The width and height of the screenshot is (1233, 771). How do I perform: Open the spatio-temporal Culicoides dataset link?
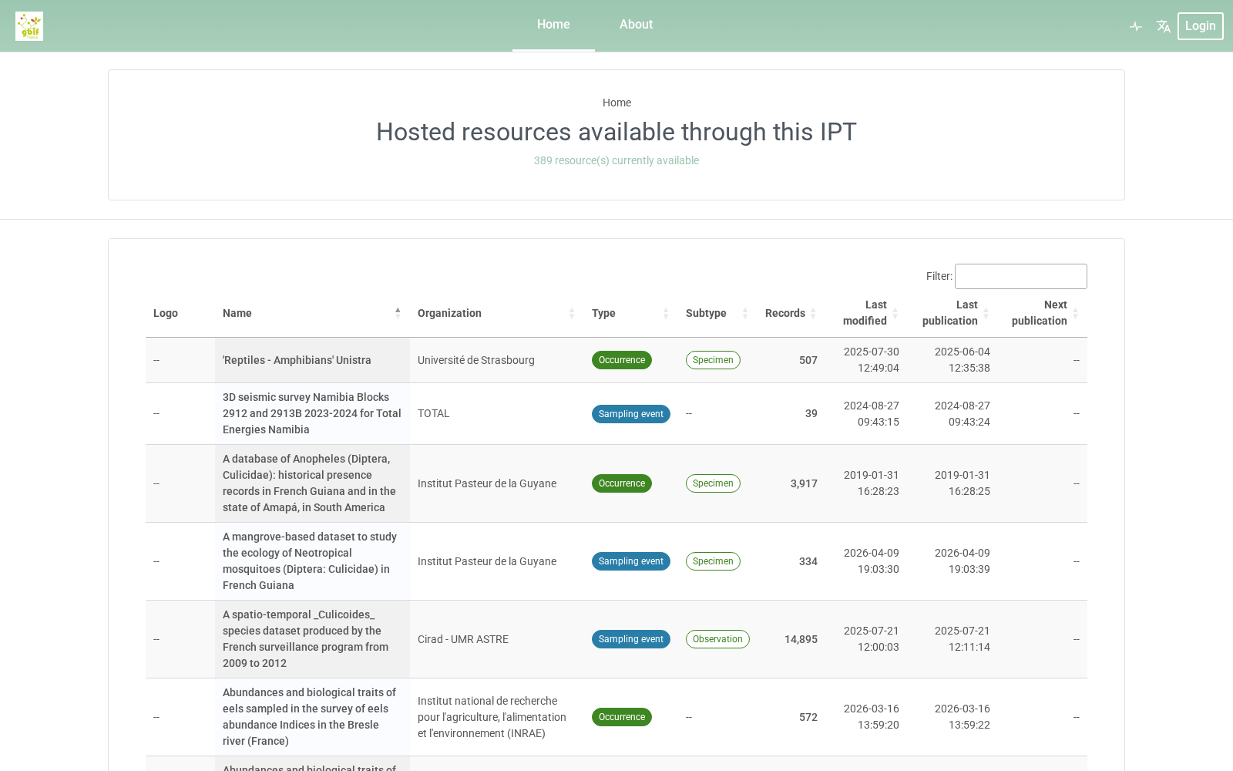pyautogui.click(x=305, y=639)
